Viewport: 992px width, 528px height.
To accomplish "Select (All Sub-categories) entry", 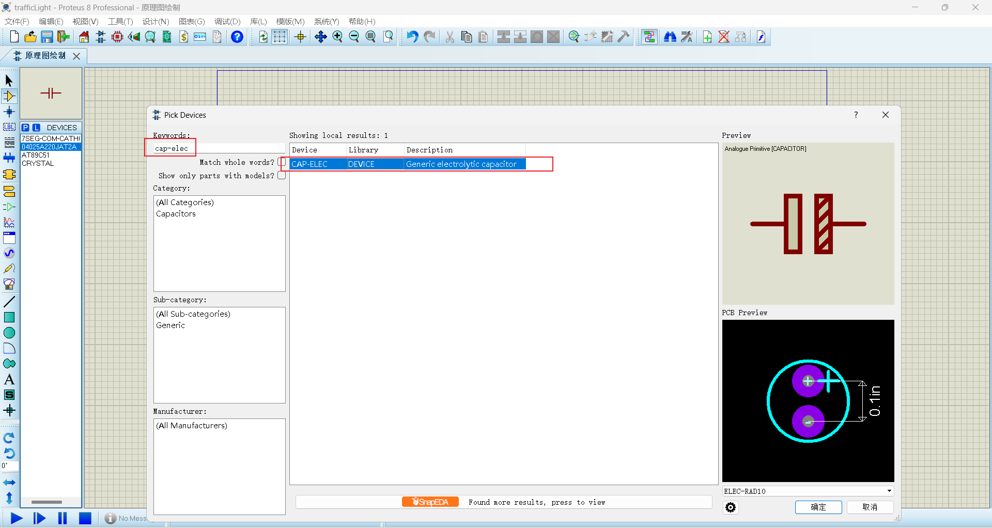I will 193,314.
